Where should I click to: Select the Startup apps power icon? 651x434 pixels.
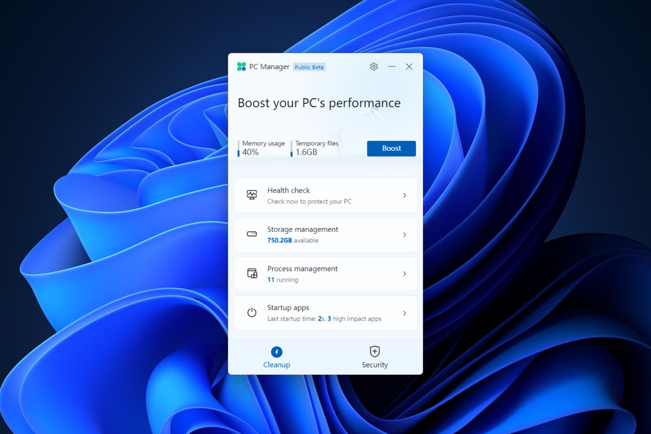tap(251, 312)
